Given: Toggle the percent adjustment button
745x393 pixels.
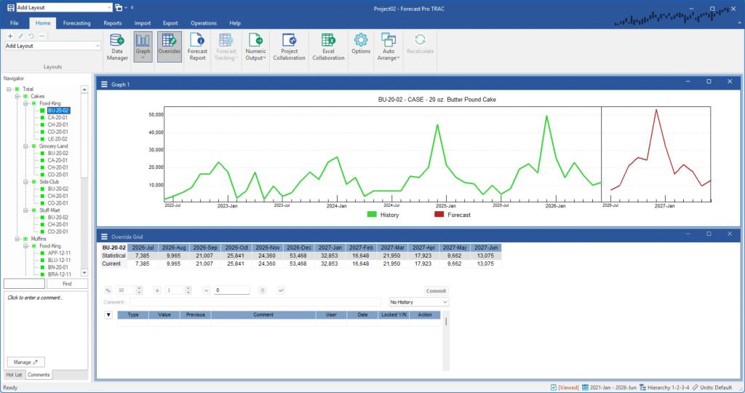Looking at the screenshot, I should point(107,290).
